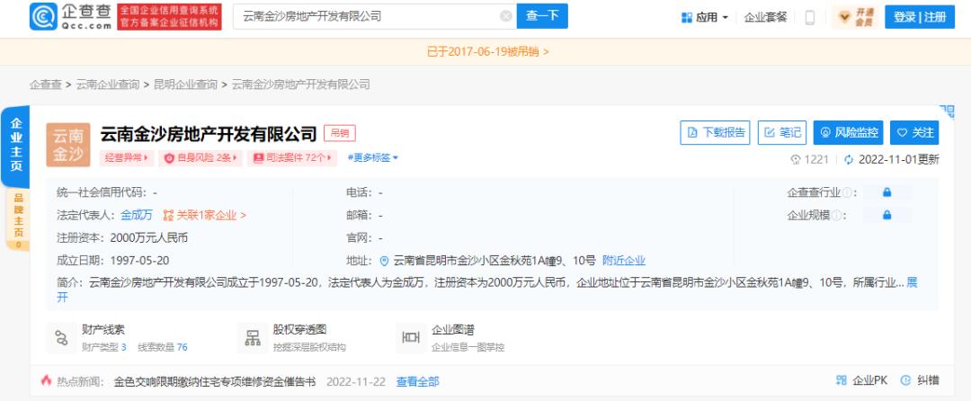Open 企业图谱 title
Screen dimensions: 971x401
coord(452,330)
